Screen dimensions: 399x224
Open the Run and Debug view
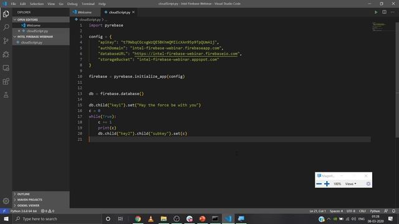[6, 54]
